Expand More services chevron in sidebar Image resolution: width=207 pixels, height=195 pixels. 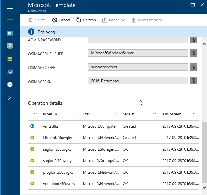click(9, 98)
